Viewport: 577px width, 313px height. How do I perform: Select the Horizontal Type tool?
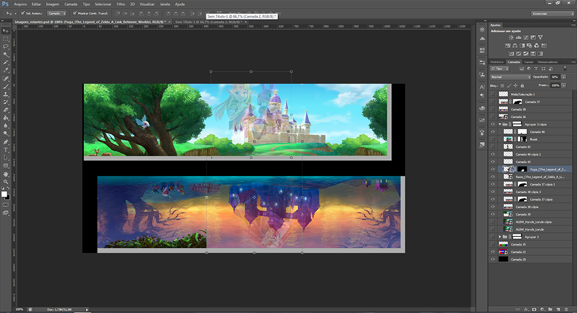[x=6, y=150]
